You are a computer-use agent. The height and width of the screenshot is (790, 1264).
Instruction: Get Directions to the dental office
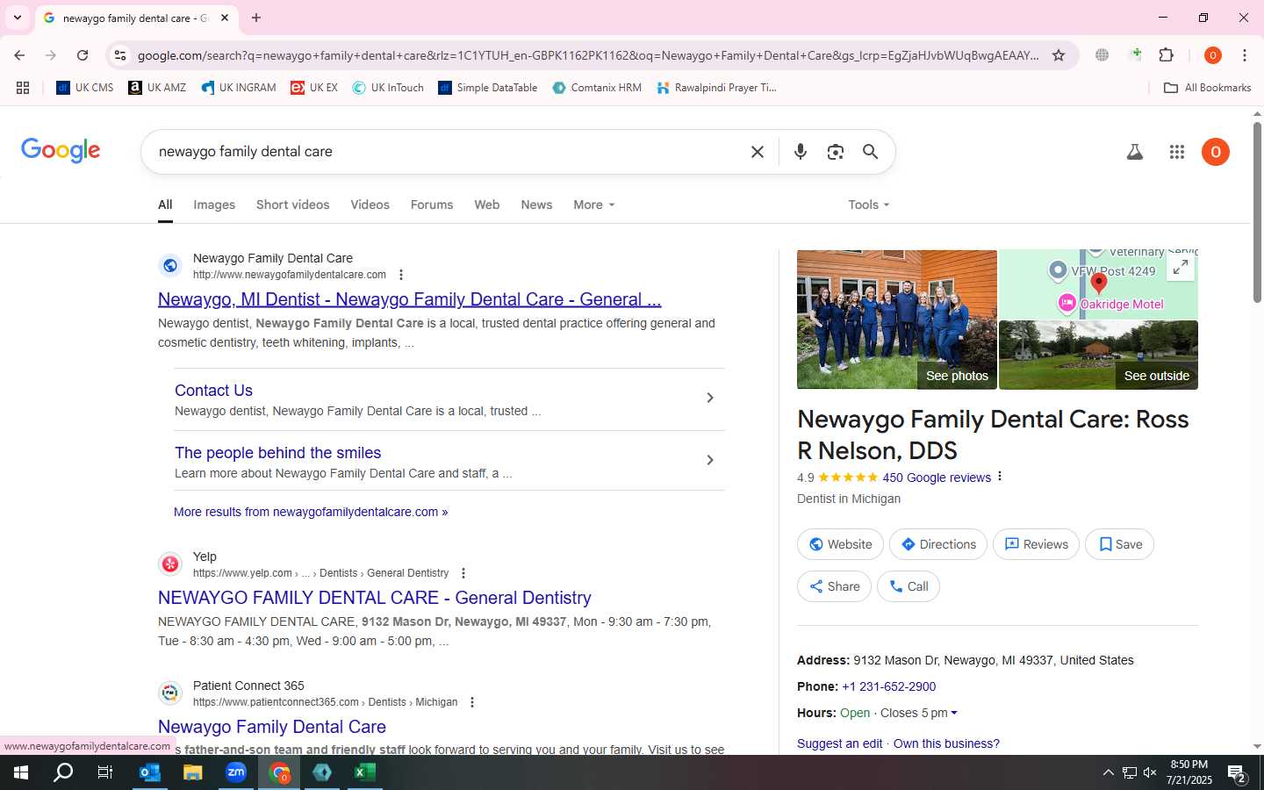pyautogui.click(x=938, y=544)
